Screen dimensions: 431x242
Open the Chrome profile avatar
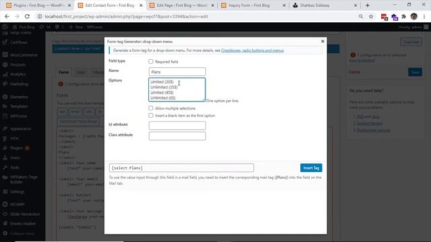click(x=413, y=16)
